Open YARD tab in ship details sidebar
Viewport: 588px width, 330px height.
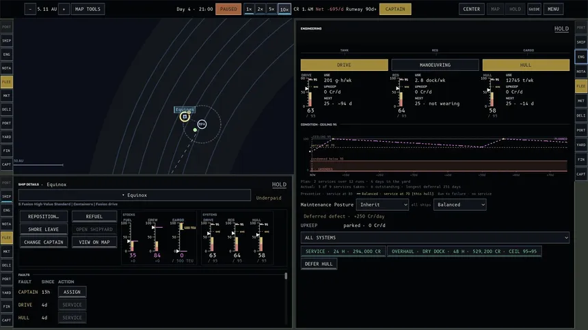pyautogui.click(x=6, y=292)
